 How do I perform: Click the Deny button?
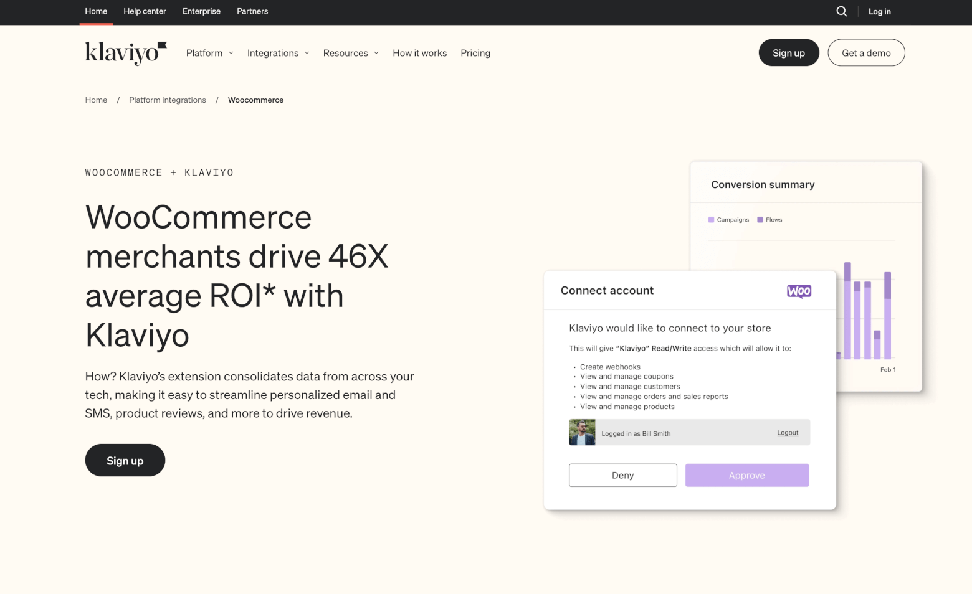tap(623, 475)
